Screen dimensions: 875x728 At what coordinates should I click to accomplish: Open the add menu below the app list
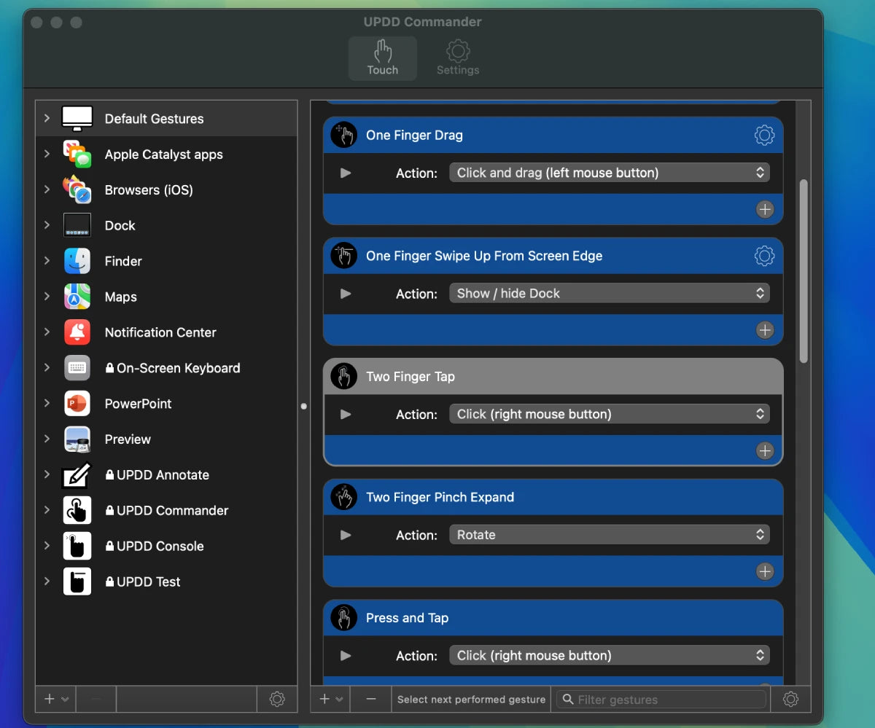click(55, 699)
